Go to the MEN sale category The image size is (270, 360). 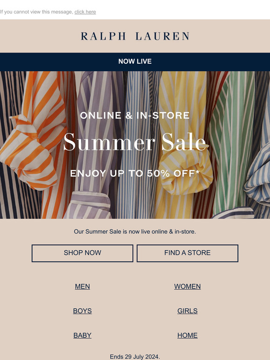[x=82, y=287]
